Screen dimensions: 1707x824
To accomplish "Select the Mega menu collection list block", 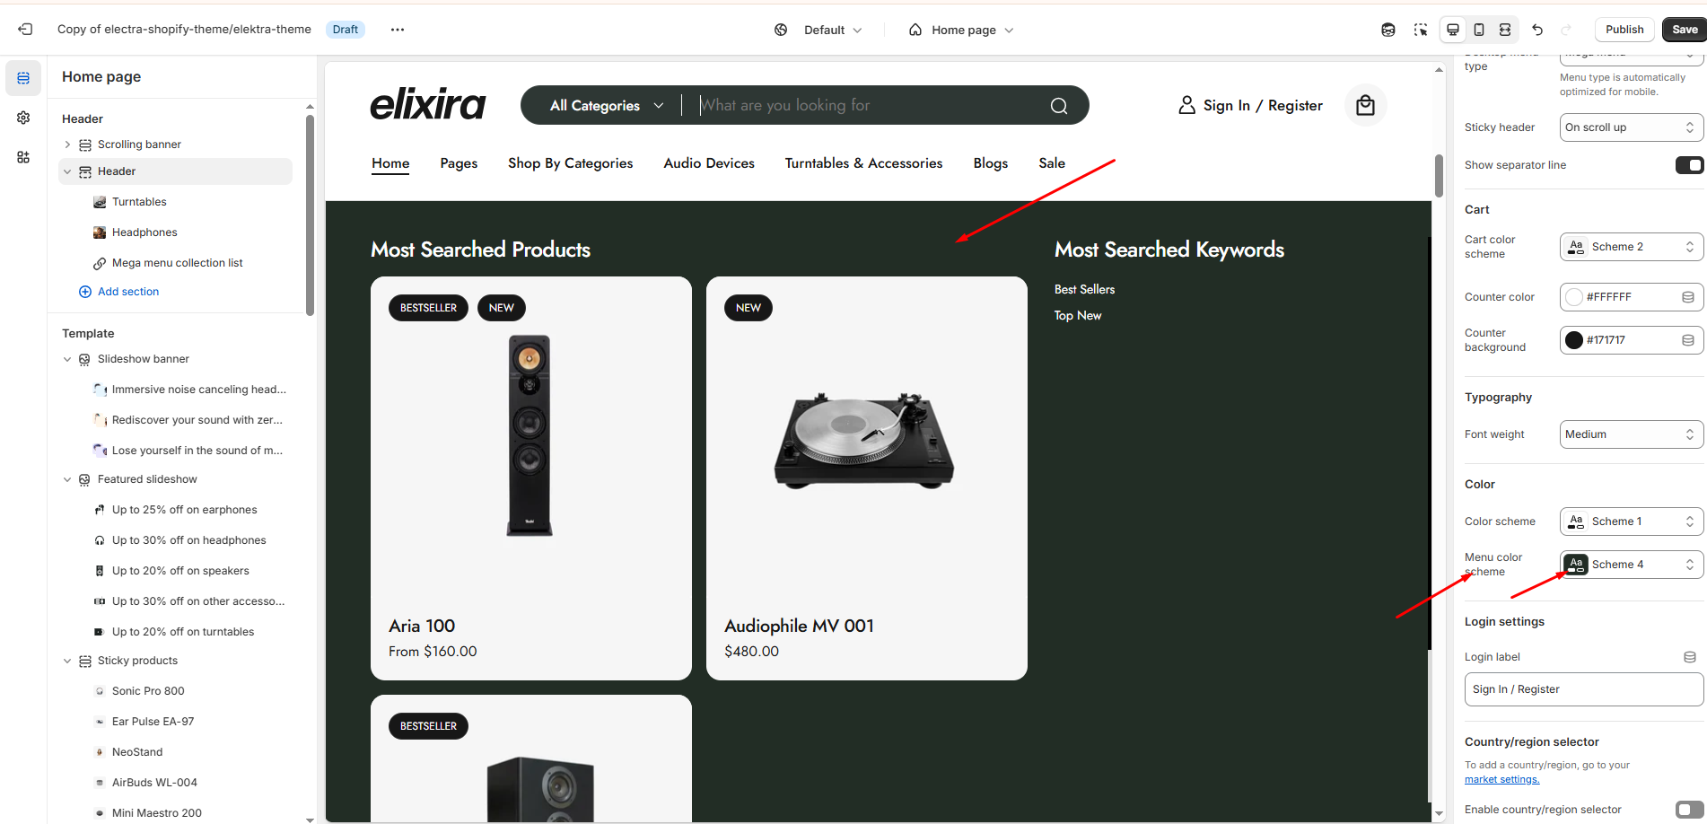I will [177, 263].
